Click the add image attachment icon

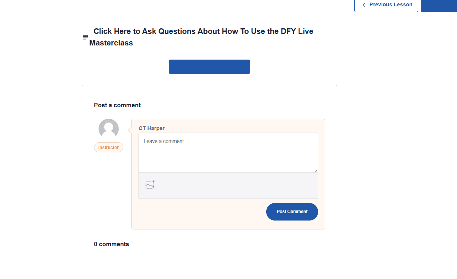[150, 185]
